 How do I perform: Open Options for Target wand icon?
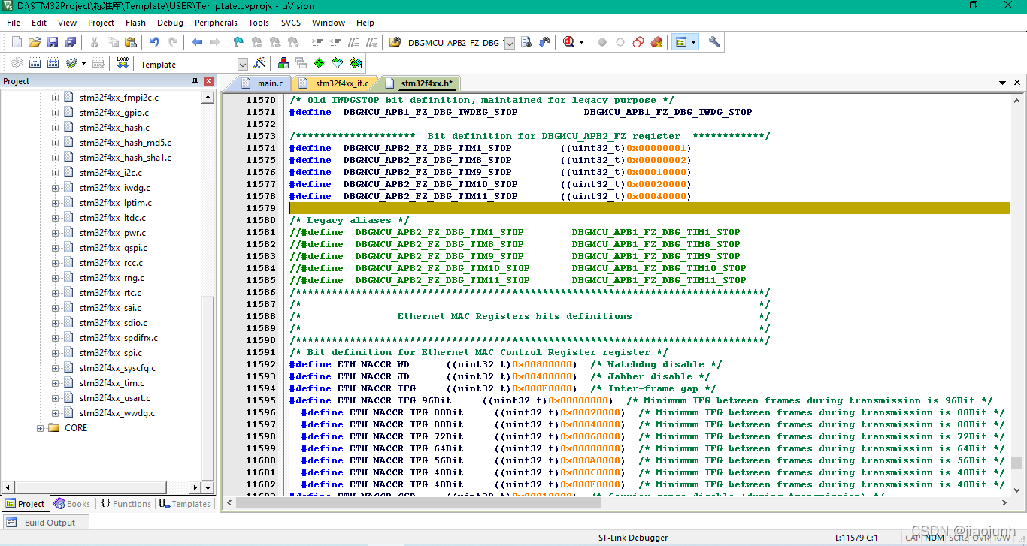[259, 64]
